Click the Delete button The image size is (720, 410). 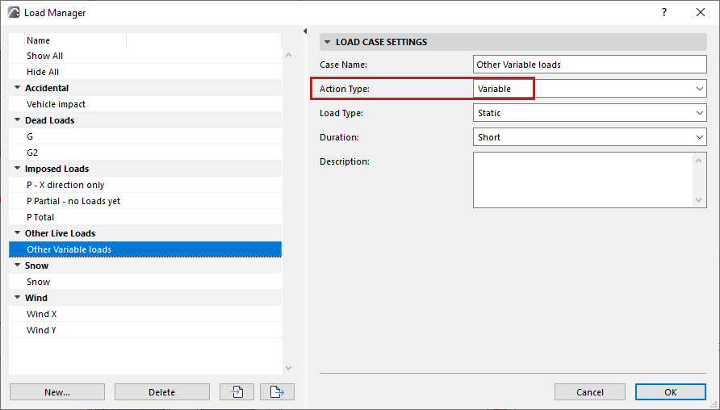(x=161, y=392)
